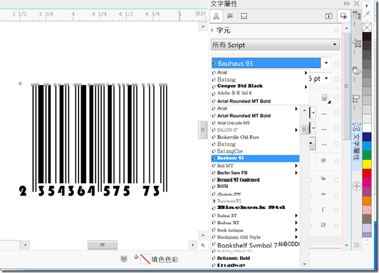Viewport: 379px width, 273px height.
Task: Open the hints docker tag icon
Action: [x=356, y=71]
